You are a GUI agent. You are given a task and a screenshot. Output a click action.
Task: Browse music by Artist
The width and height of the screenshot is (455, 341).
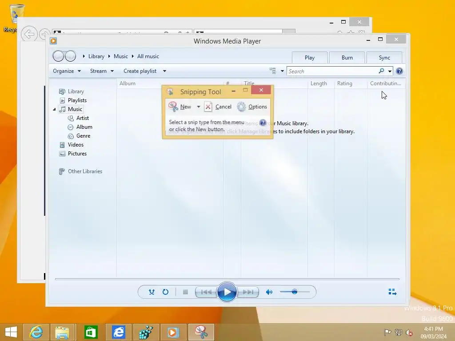[x=82, y=118]
